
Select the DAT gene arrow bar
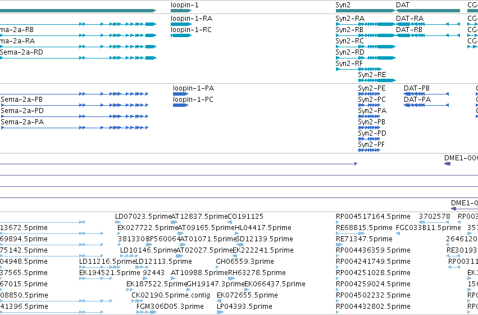pos(427,11)
